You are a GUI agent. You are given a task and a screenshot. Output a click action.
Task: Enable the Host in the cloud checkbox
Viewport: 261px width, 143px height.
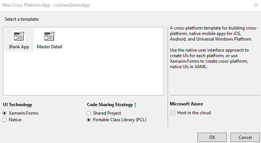click(x=173, y=113)
